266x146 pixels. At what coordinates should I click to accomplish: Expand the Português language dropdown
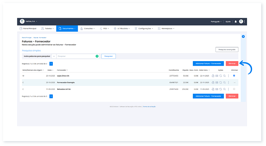(x=216, y=21)
